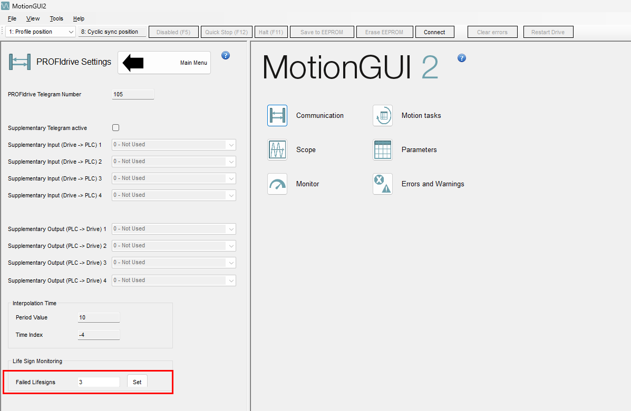
Task: Open the Profile position mode dropdown
Action: tap(41, 32)
